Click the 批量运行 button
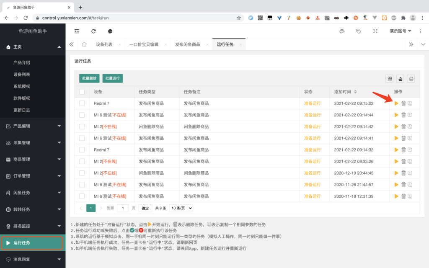The image size is (429, 268). 112,78
